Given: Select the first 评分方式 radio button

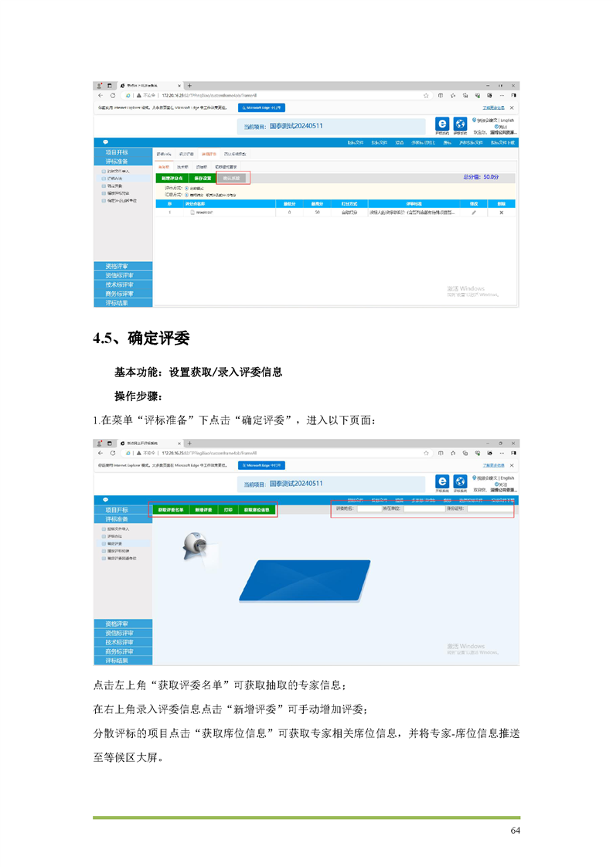Looking at the screenshot, I should tap(187, 188).
